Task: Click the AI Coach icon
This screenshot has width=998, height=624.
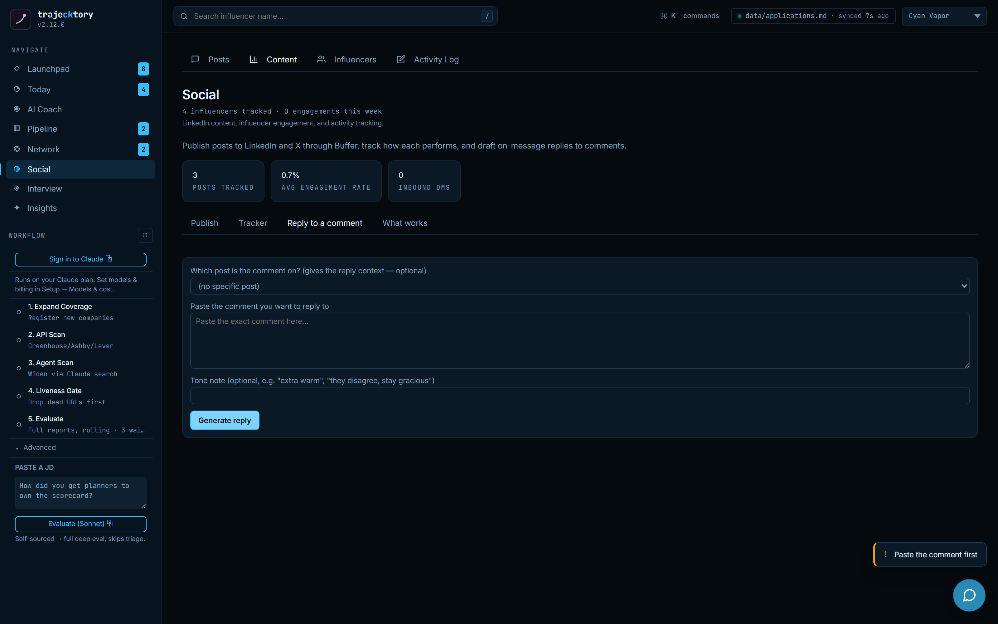Action: click(x=17, y=109)
